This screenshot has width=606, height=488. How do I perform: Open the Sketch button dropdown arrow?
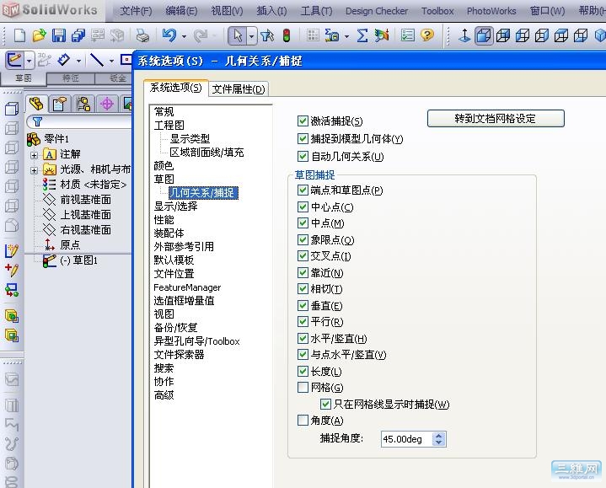[29, 61]
